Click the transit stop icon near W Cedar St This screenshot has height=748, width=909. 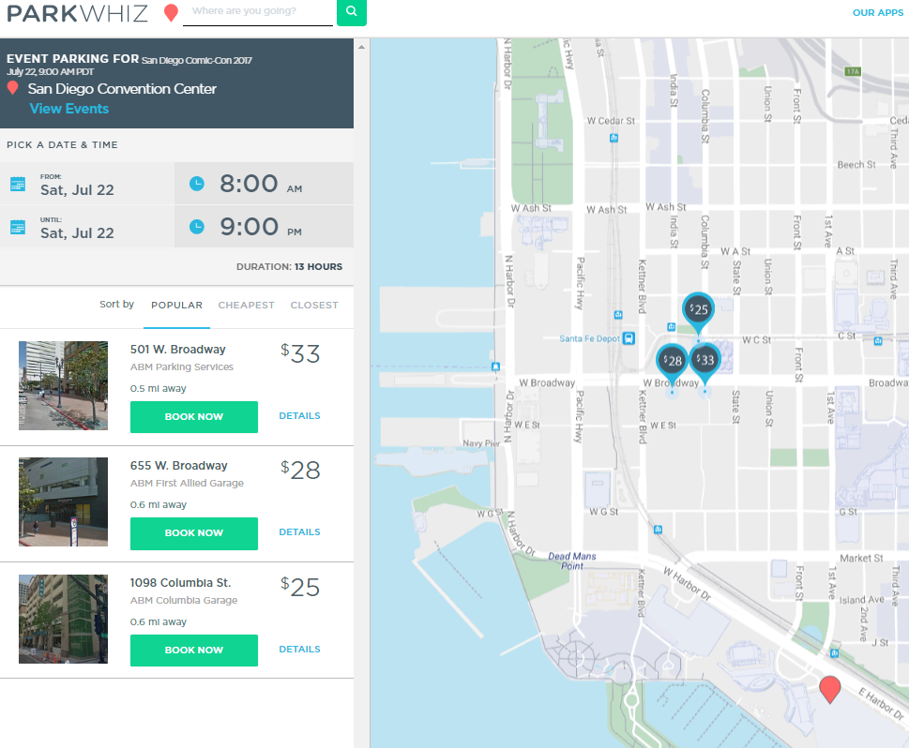point(614,138)
